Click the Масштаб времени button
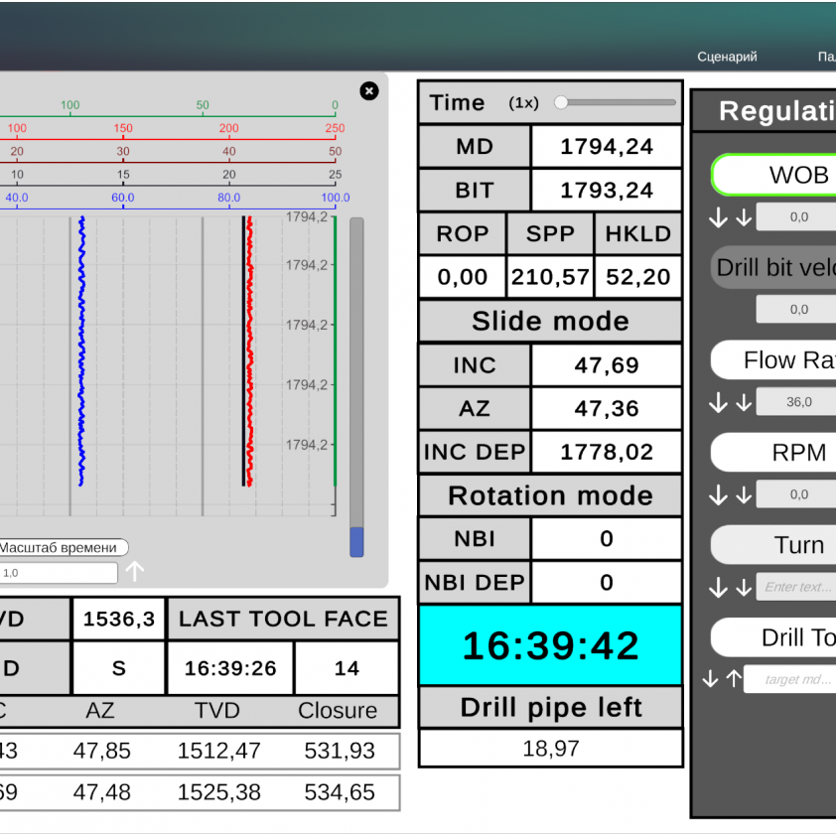This screenshot has width=836, height=836. point(62,548)
